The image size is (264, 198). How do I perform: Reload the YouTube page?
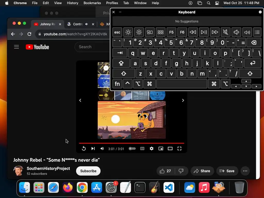click(x=29, y=34)
